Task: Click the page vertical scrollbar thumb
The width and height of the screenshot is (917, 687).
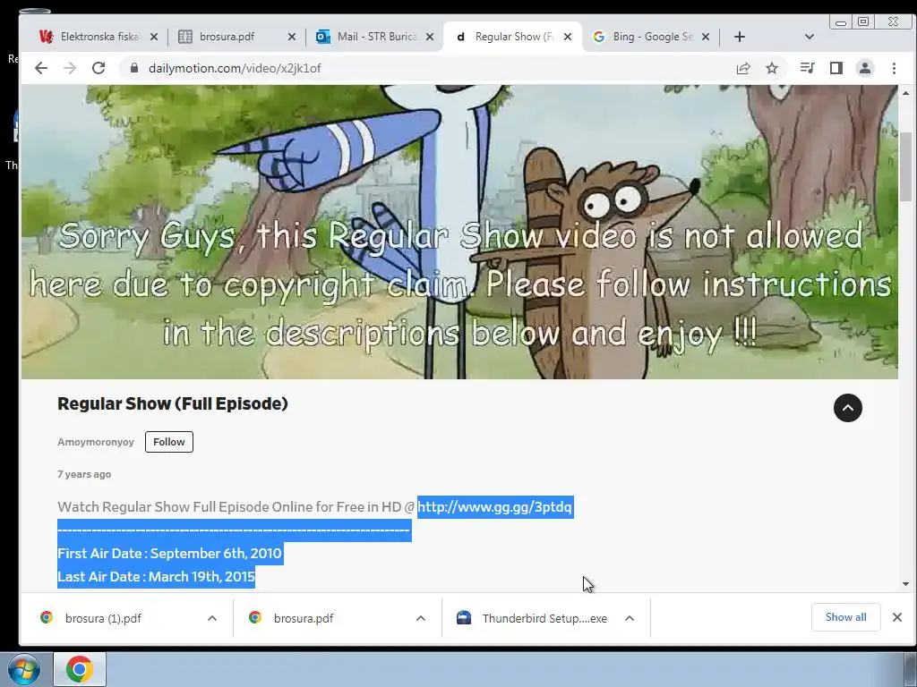Action: (x=905, y=166)
